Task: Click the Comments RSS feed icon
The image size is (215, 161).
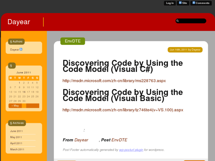Action: click(x=194, y=3)
